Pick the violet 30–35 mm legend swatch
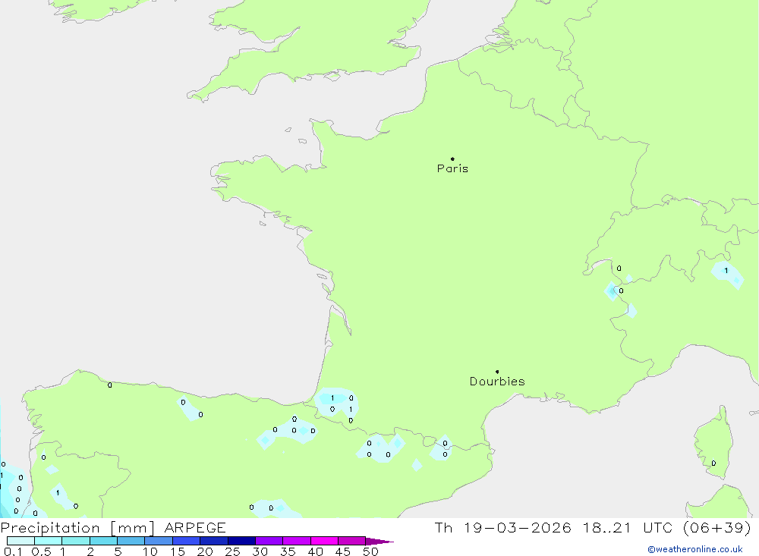The width and height of the screenshot is (759, 556). (x=269, y=541)
